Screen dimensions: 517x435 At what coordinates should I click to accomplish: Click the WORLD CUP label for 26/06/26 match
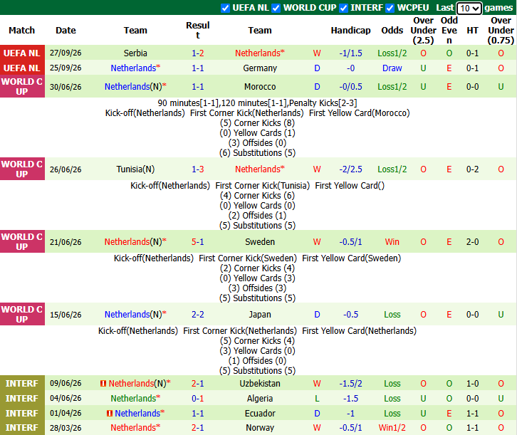(x=22, y=169)
